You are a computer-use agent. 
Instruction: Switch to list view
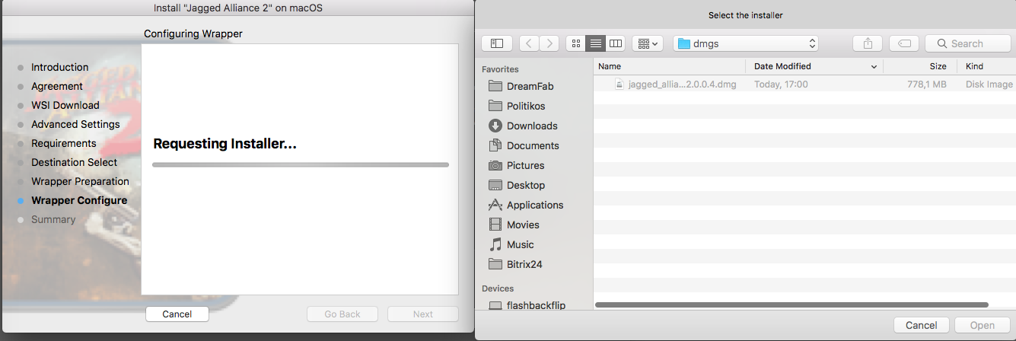click(596, 43)
